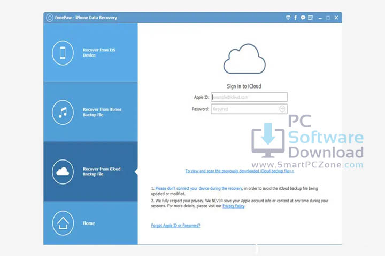Go to the Home menu item
This screenshot has height=256, width=385.
coord(90,223)
